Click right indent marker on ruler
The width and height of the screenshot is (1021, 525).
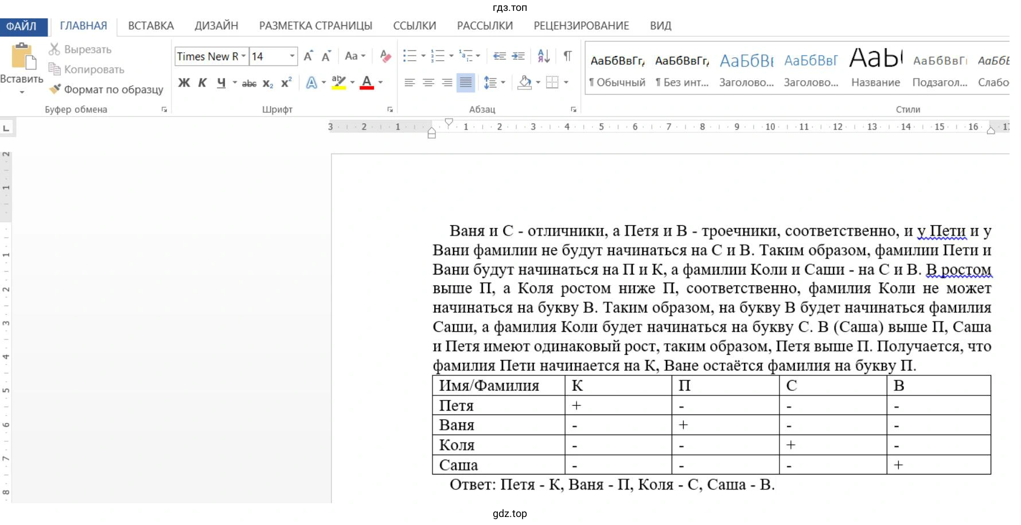pos(991,130)
